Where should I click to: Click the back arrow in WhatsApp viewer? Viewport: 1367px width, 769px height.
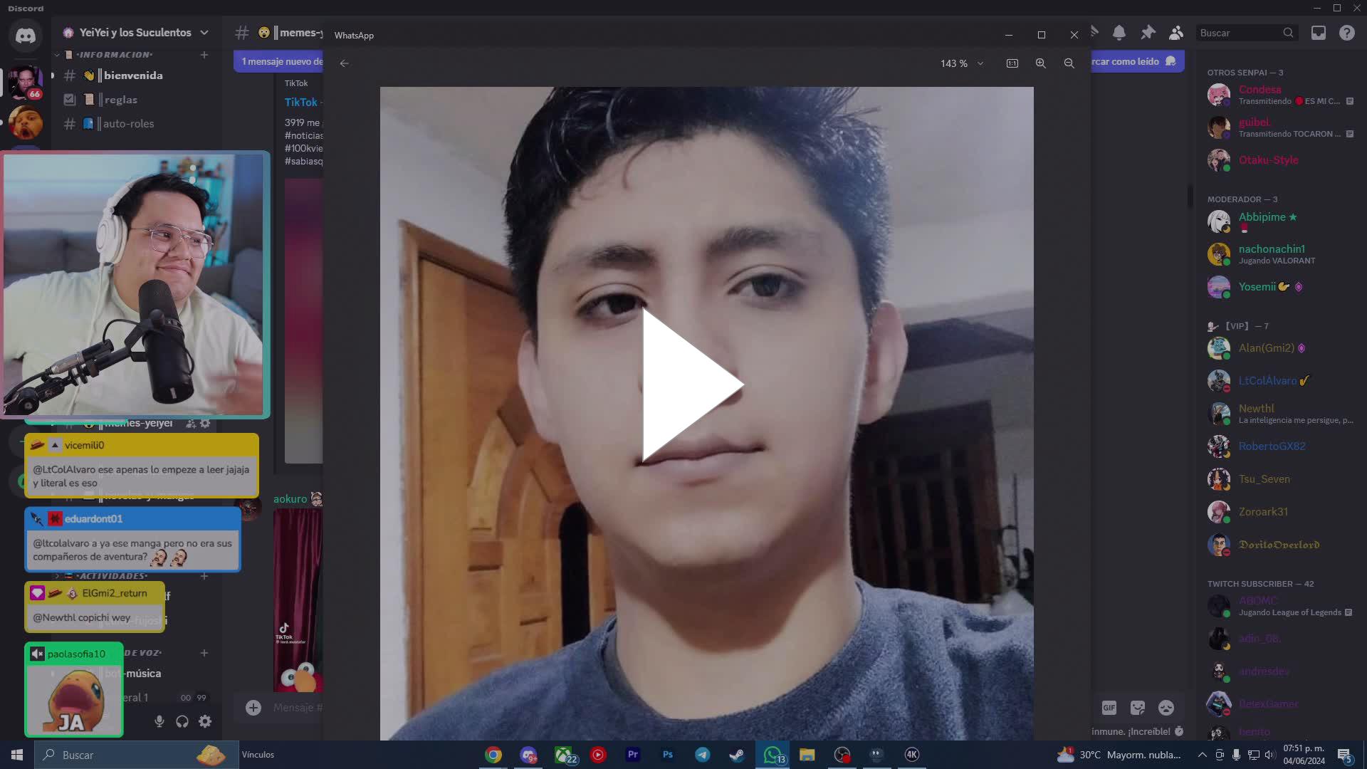click(x=345, y=63)
